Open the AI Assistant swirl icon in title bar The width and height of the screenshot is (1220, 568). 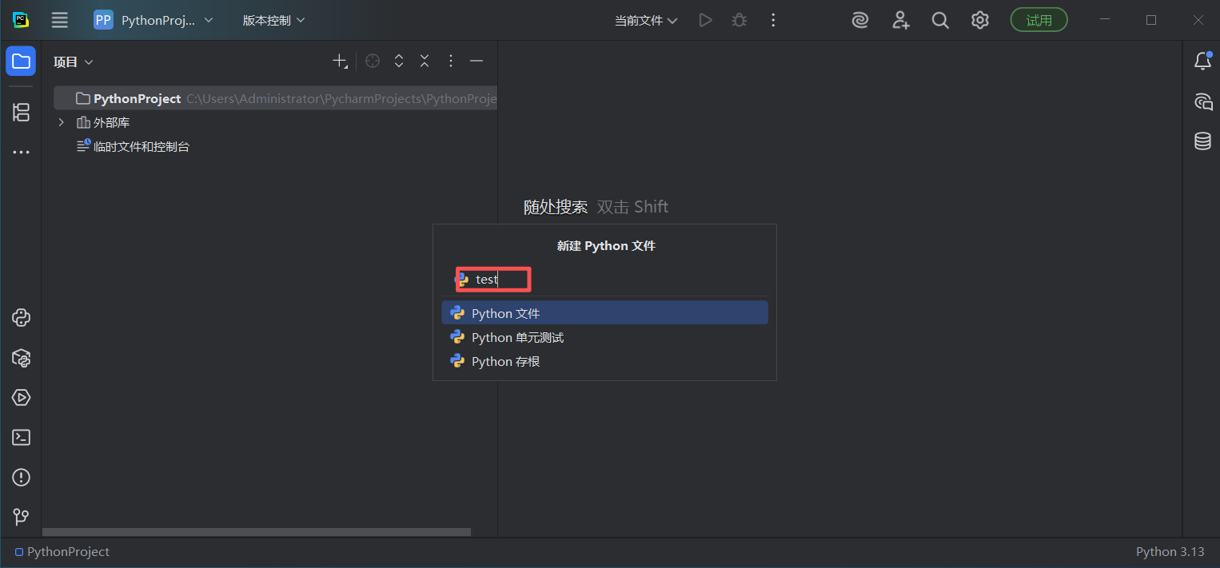860,20
